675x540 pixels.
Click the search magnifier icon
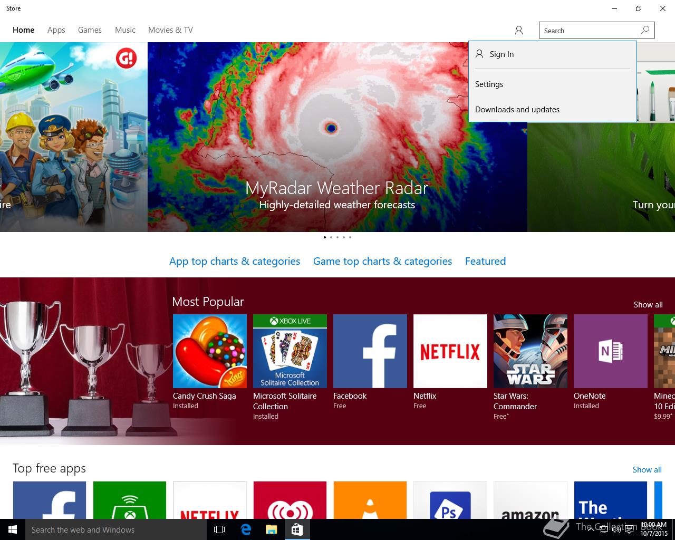(645, 30)
